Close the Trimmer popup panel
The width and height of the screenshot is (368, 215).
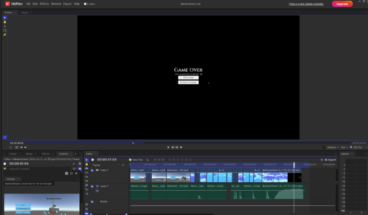[x=76, y=173]
